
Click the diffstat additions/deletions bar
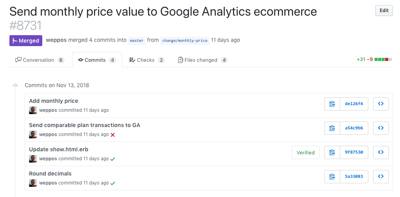point(383,60)
